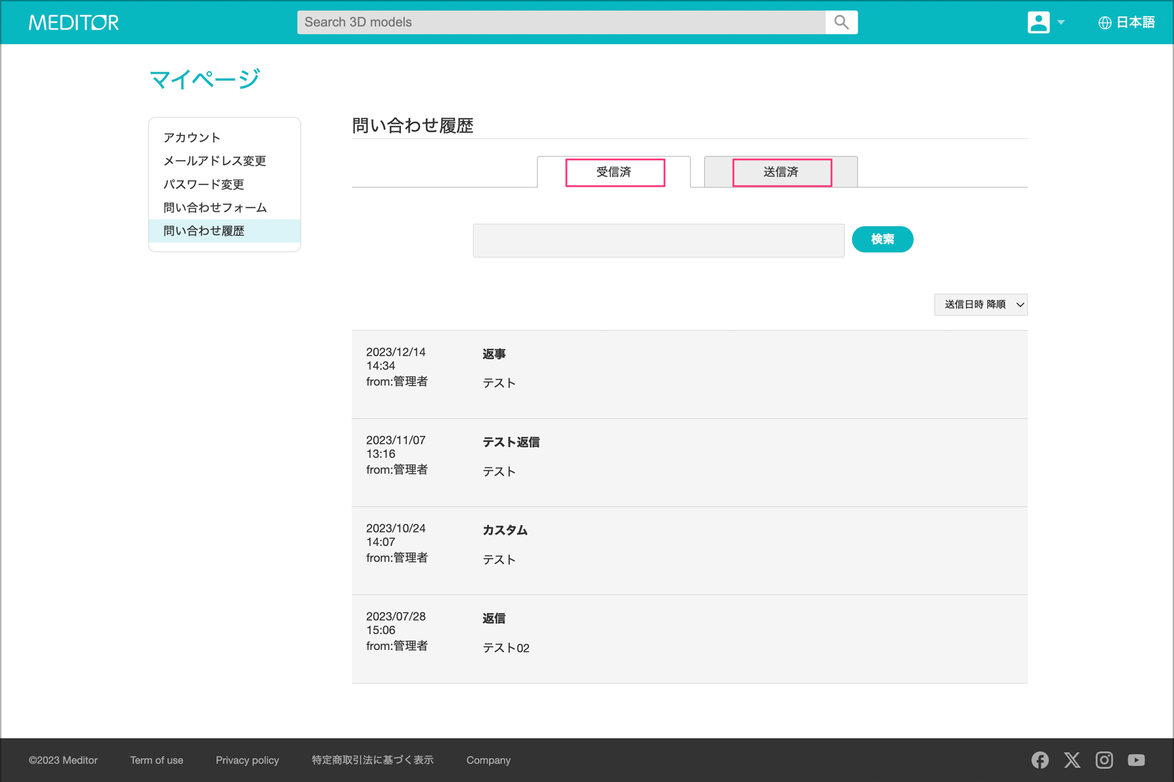Click the magnifying glass search icon

tap(841, 22)
